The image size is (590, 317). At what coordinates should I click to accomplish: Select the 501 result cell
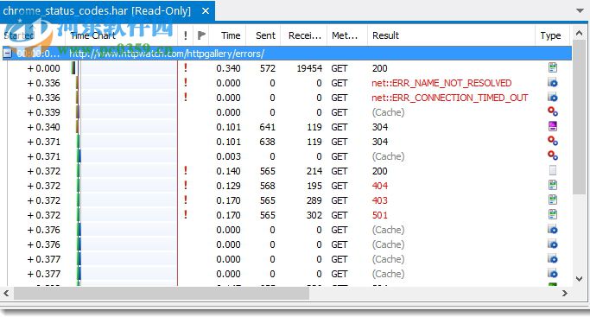coord(380,215)
